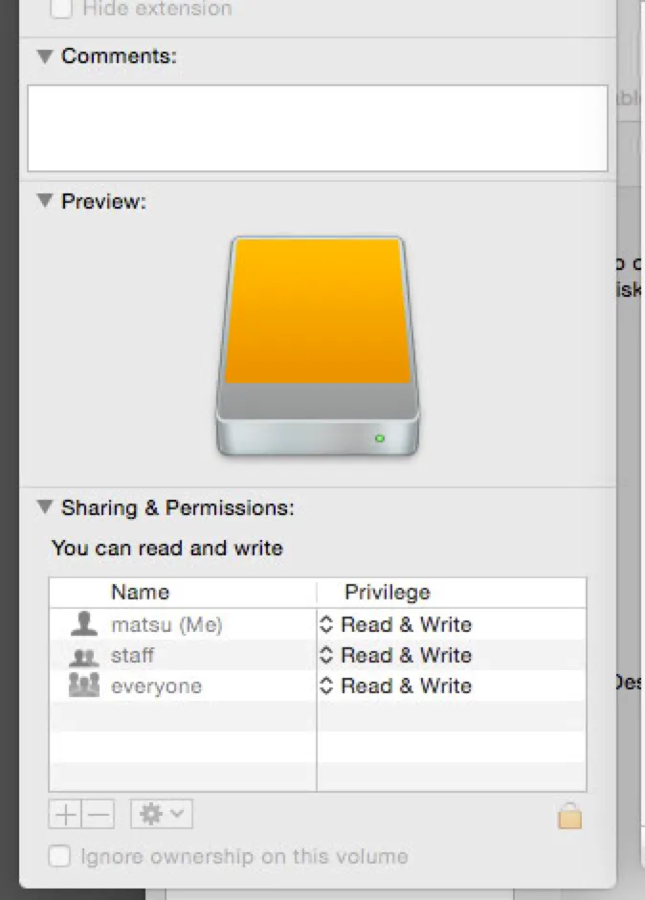Collapse the Preview section
This screenshot has height=900, width=645.
point(44,201)
